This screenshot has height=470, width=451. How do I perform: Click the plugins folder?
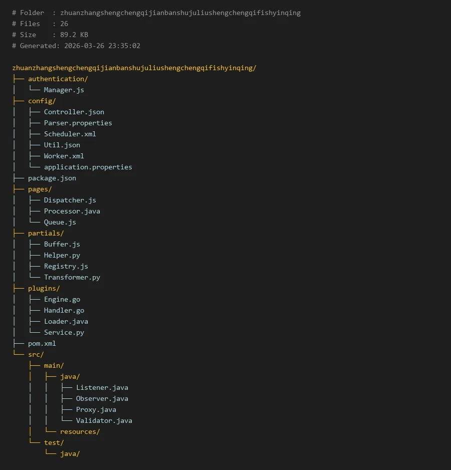[44, 288]
